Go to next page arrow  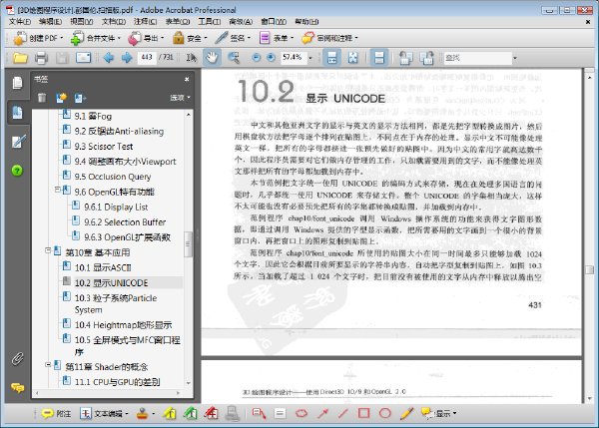pyautogui.click(x=127, y=58)
